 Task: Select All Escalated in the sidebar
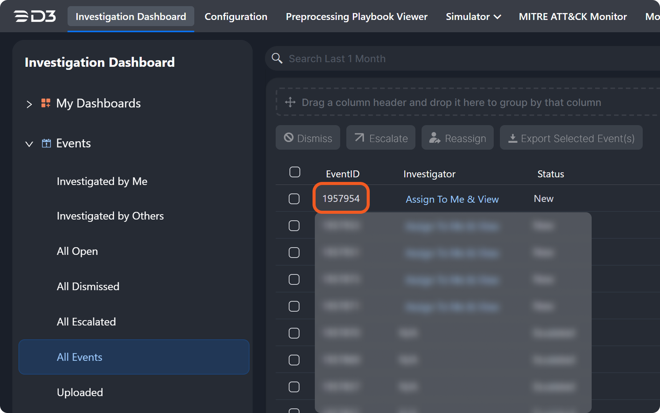[x=86, y=322]
